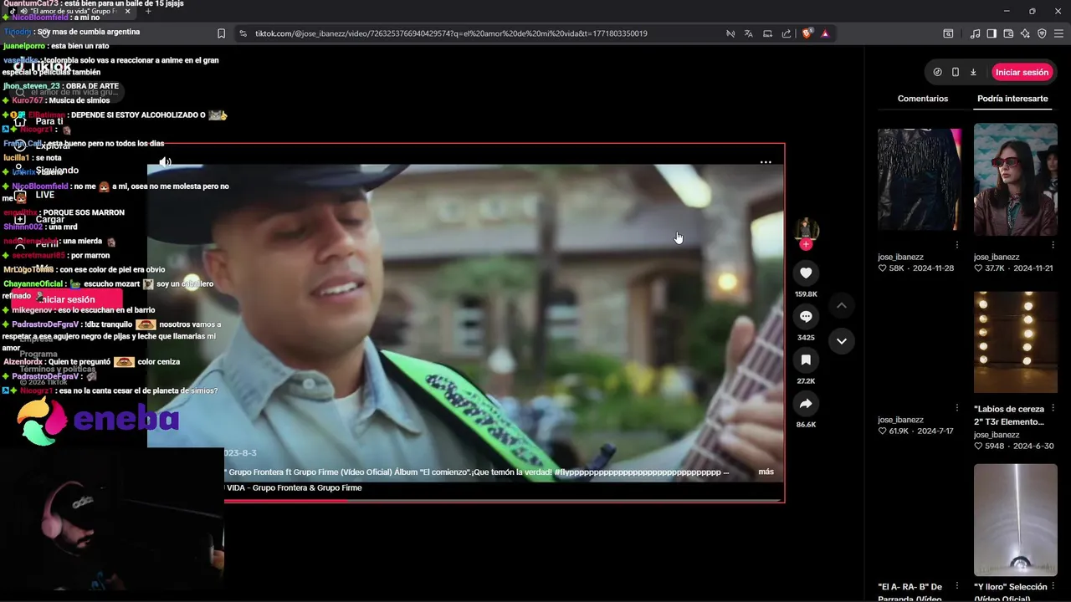Image resolution: width=1071 pixels, height=602 pixels.
Task: Open the three-dot video options menu
Action: 766,162
